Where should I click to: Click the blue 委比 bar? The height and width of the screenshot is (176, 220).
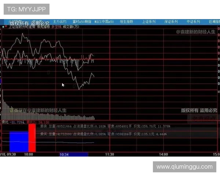click(x=19, y=142)
